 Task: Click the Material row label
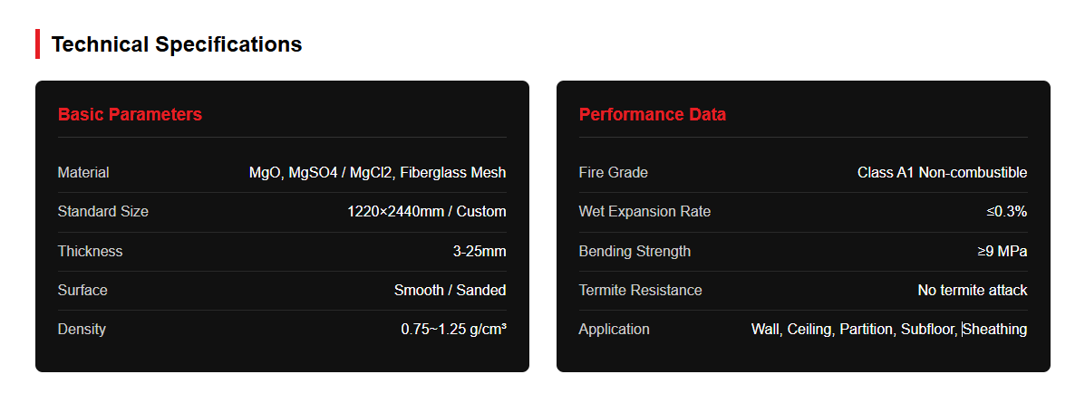coord(83,173)
